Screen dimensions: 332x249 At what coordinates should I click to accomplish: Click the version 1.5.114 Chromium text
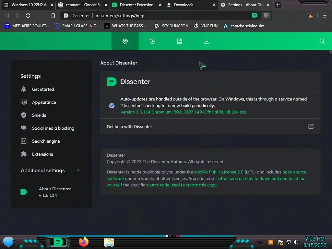[183, 112]
